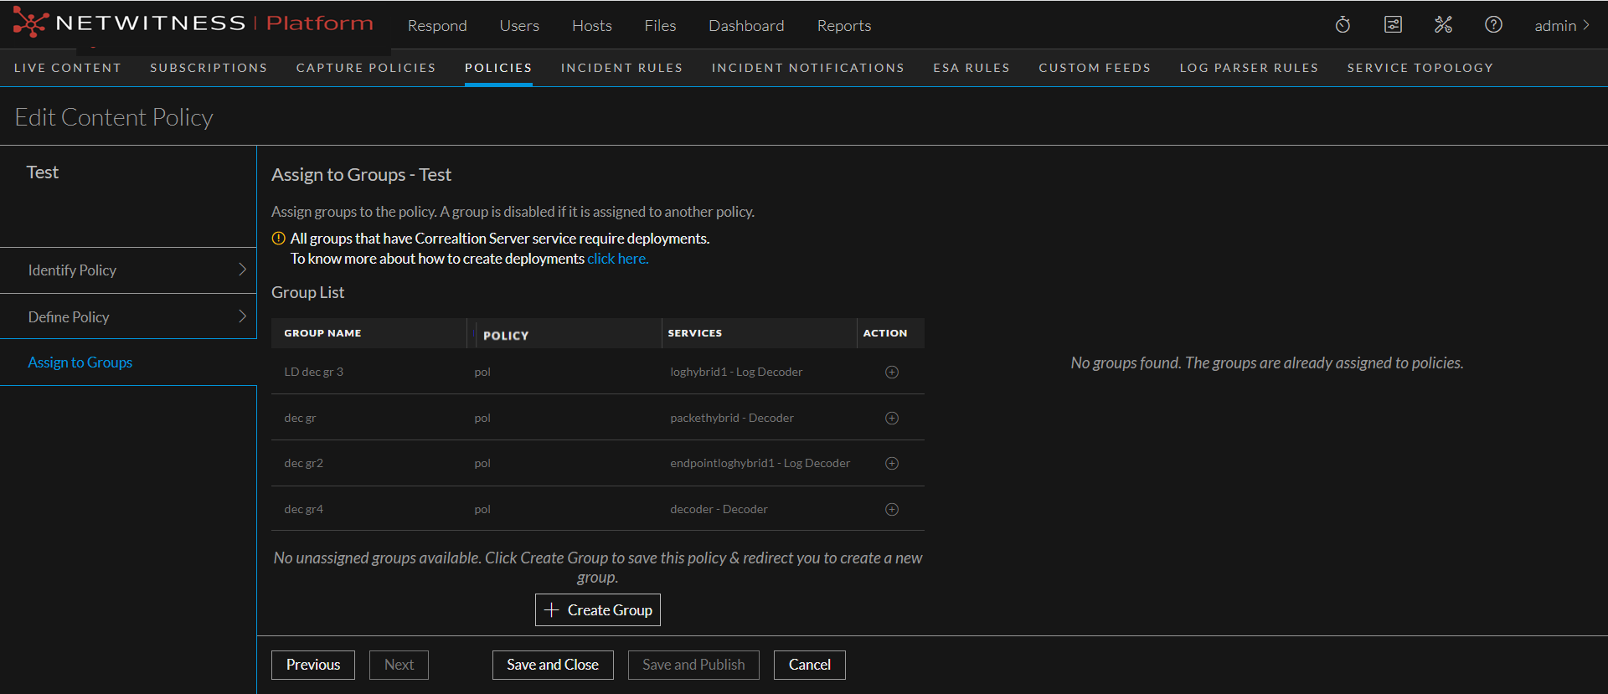The image size is (1608, 694).
Task: Open the Files menu
Action: (660, 26)
